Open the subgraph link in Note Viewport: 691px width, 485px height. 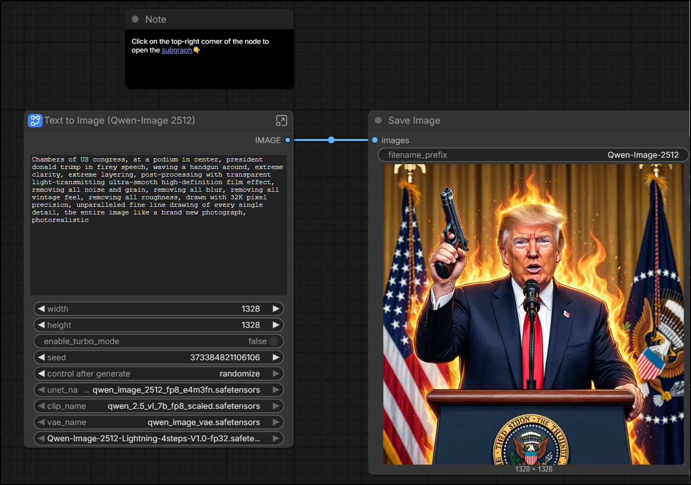(177, 50)
